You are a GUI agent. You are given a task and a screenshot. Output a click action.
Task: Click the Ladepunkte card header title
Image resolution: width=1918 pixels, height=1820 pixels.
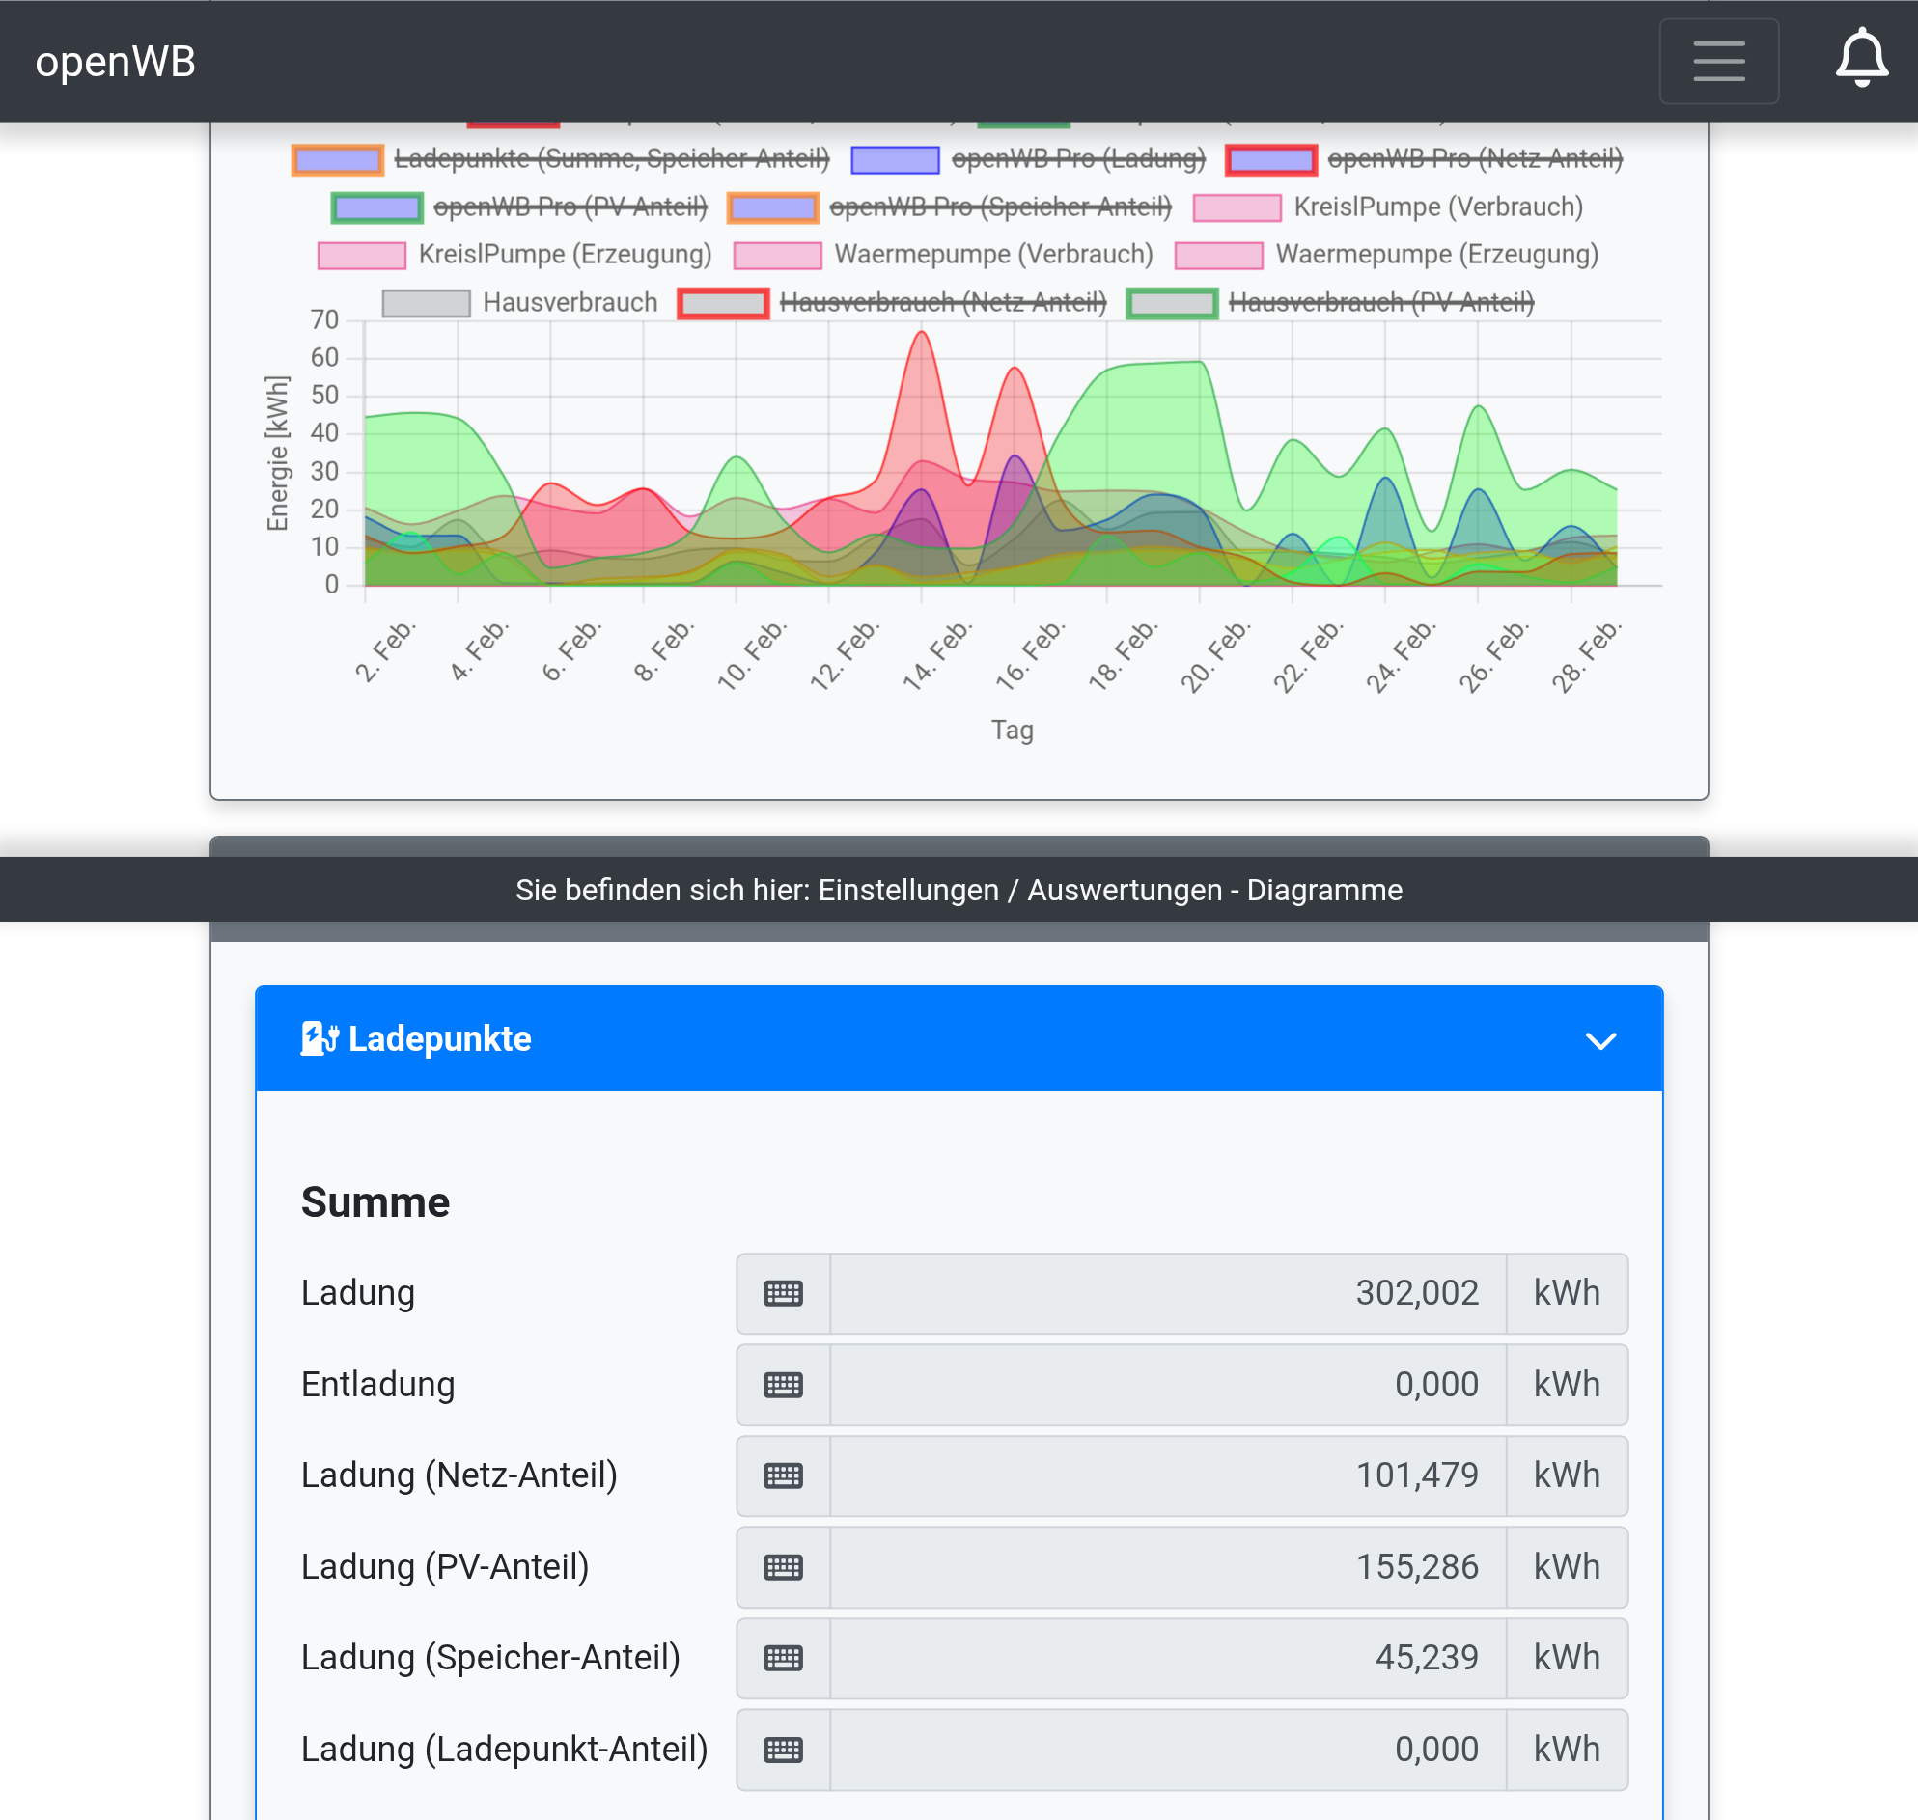pos(439,1039)
